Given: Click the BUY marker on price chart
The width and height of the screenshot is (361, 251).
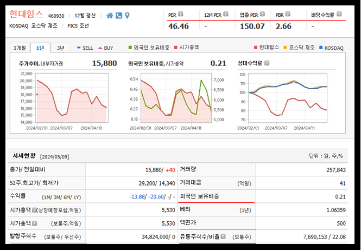Looking at the screenshot, I should click(x=37, y=94).
